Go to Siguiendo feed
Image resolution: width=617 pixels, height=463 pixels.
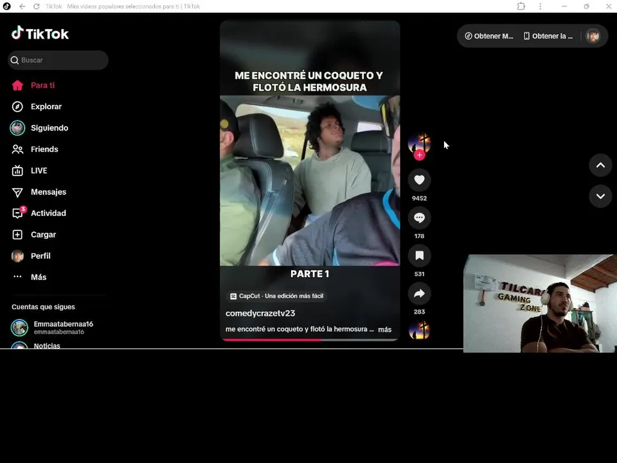49,128
